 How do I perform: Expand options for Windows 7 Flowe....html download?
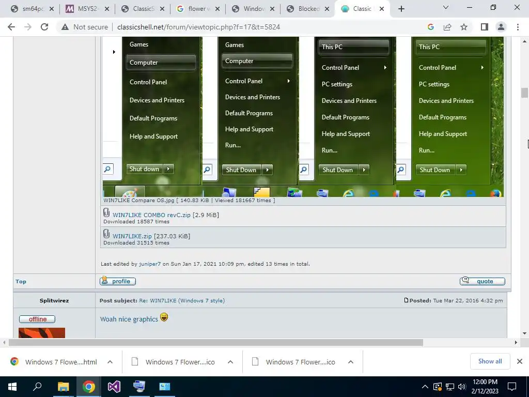coord(110,362)
